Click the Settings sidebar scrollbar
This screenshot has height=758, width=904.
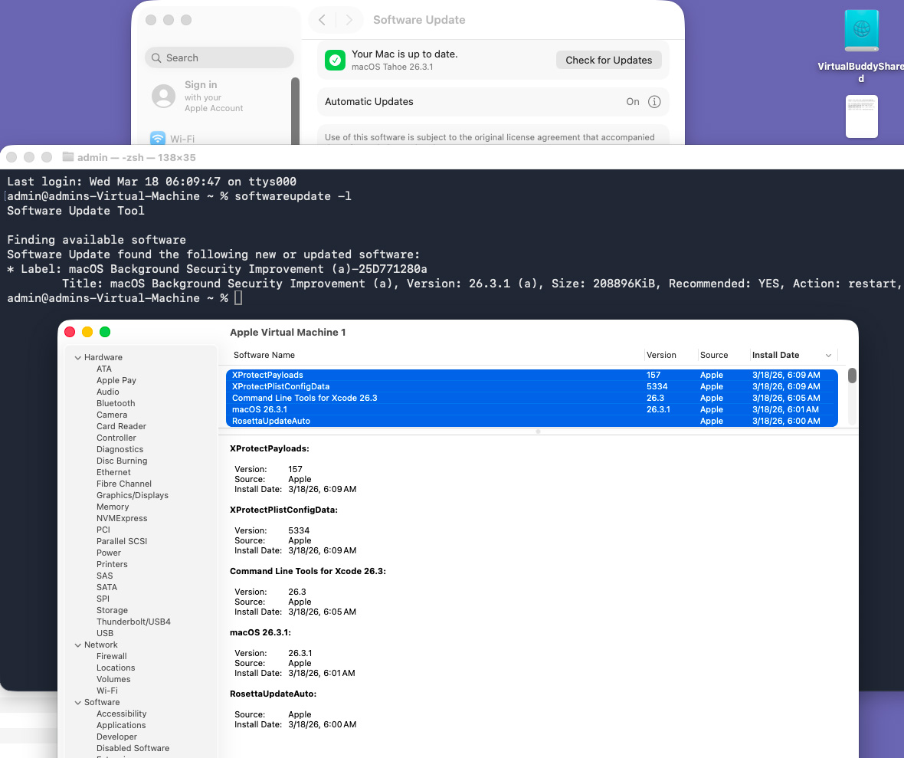295,111
